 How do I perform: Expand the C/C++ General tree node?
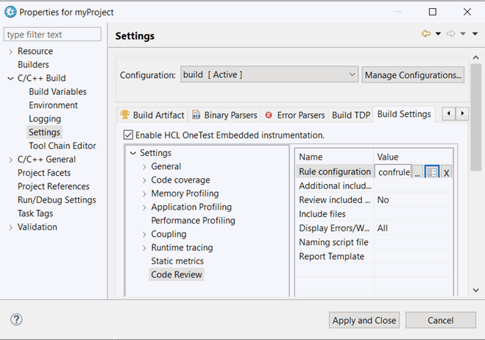tap(10, 159)
